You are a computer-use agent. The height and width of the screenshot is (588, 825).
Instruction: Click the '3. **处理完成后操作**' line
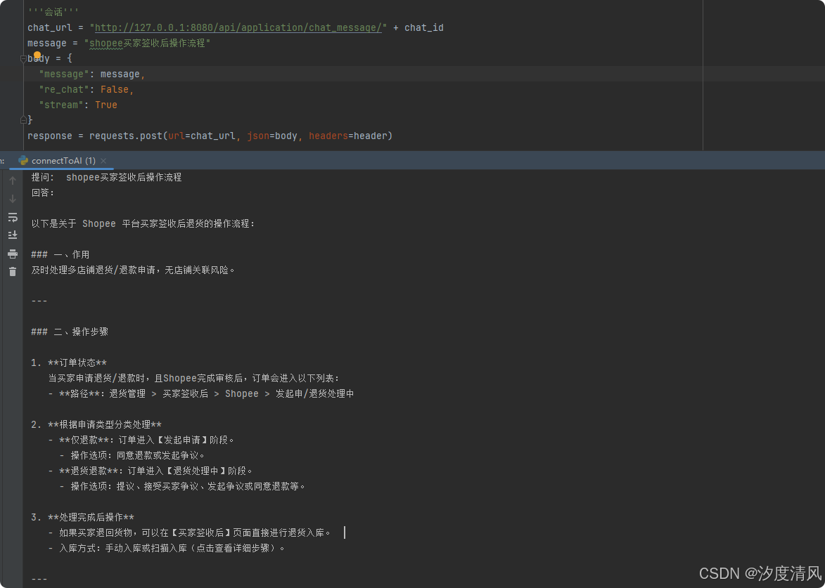coord(82,518)
